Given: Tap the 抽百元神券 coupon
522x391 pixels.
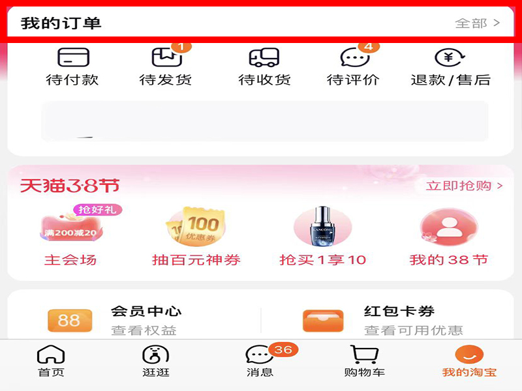Looking at the screenshot, I should 196,236.
